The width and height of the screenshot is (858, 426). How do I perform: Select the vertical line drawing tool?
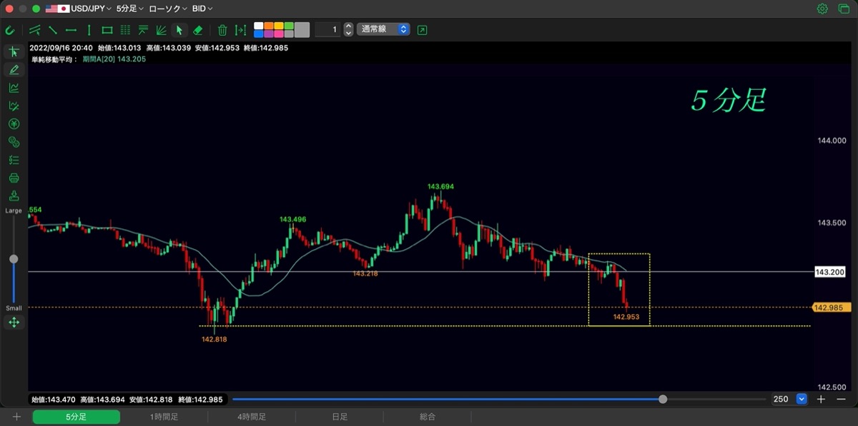tap(89, 30)
